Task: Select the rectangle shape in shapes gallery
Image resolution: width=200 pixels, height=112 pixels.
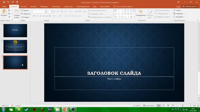Action: coord(125,11)
